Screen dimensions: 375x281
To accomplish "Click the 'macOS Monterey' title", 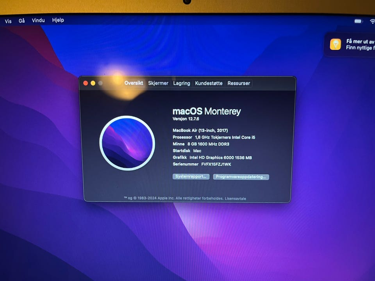I will pos(207,111).
